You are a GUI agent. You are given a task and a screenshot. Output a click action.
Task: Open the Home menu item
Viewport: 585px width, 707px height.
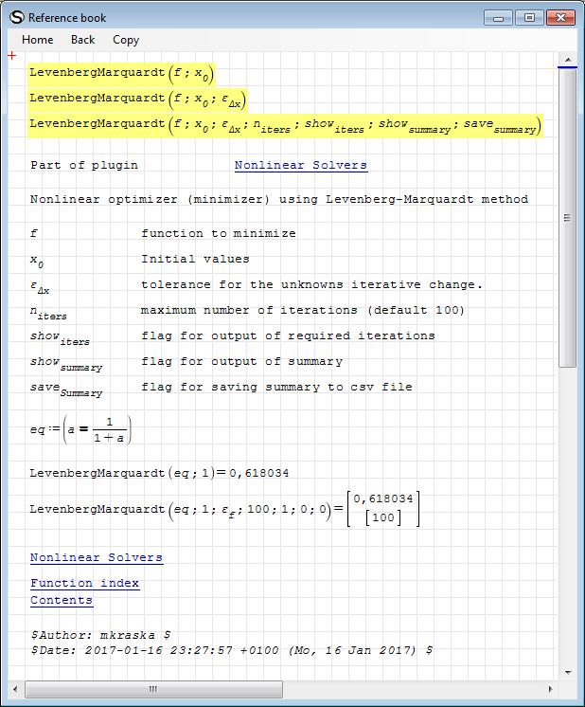(x=38, y=40)
